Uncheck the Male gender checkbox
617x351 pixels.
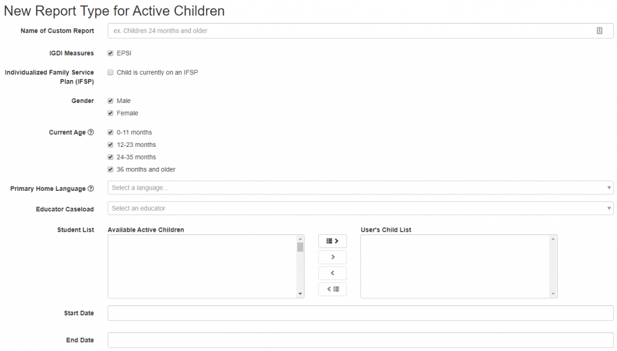[x=110, y=101]
